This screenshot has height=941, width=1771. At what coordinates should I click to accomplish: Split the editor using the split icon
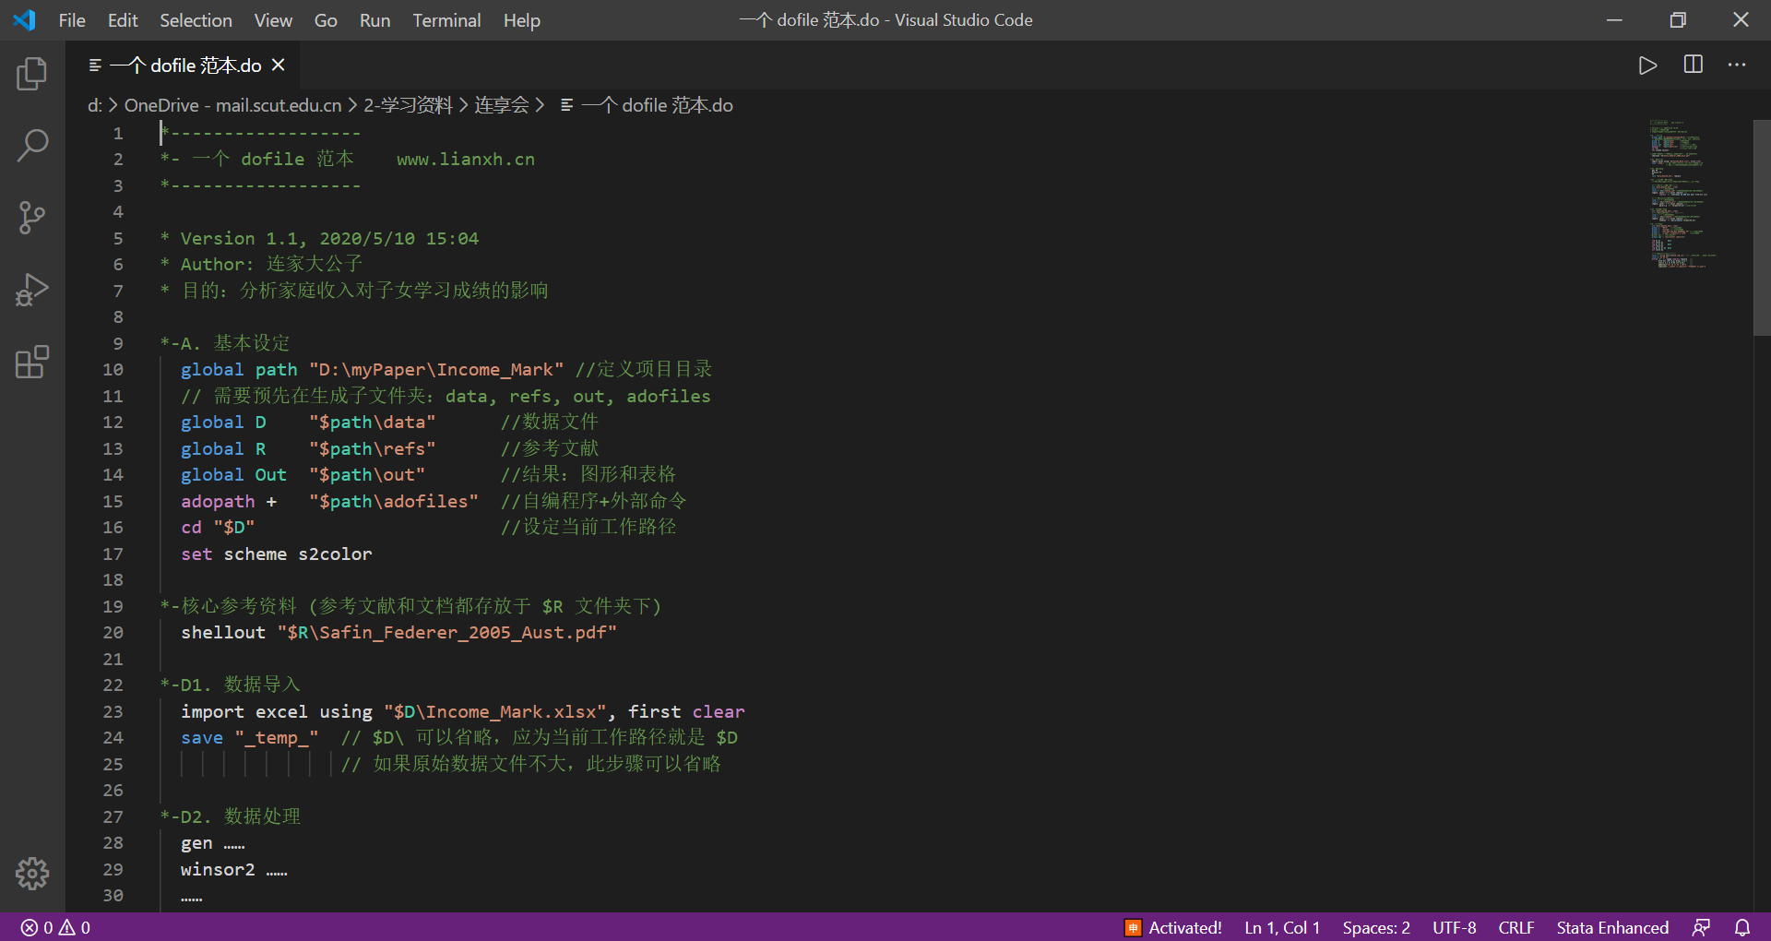1694,65
